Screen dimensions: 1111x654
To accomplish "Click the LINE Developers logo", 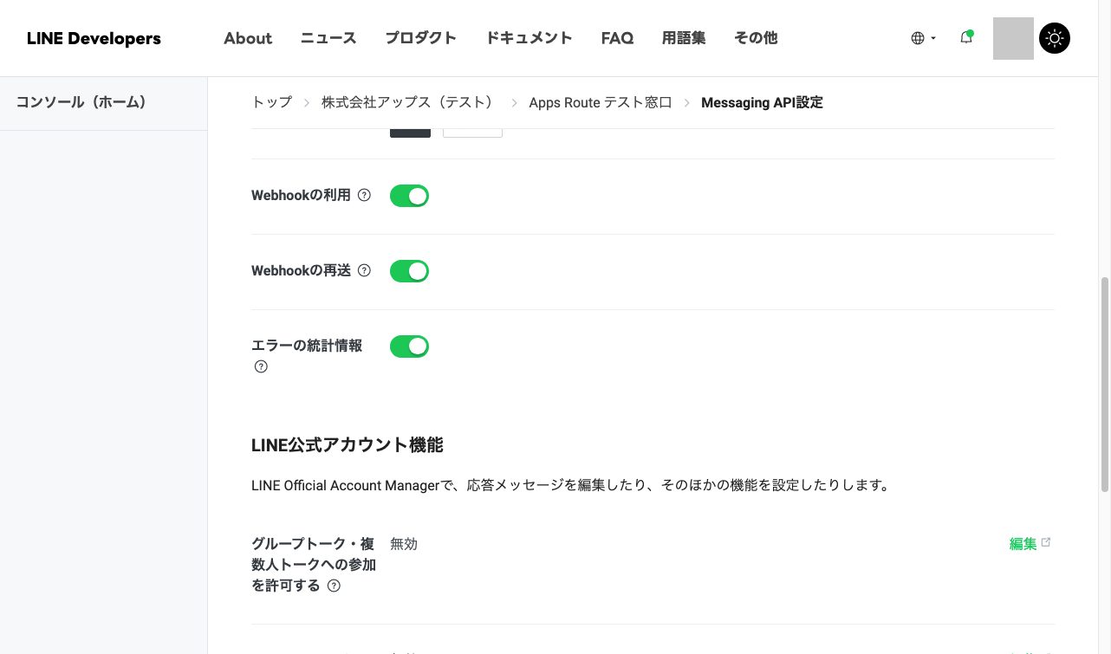I will tap(94, 38).
